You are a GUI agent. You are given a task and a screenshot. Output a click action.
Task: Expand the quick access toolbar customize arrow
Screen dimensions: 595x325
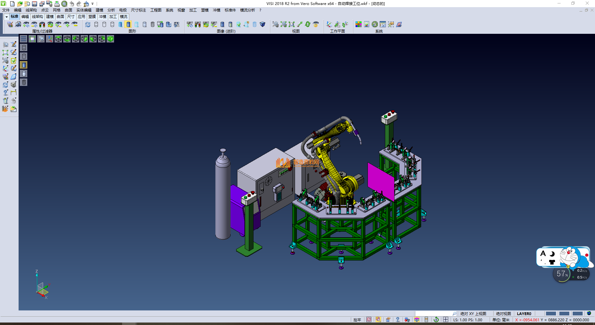pos(92,4)
